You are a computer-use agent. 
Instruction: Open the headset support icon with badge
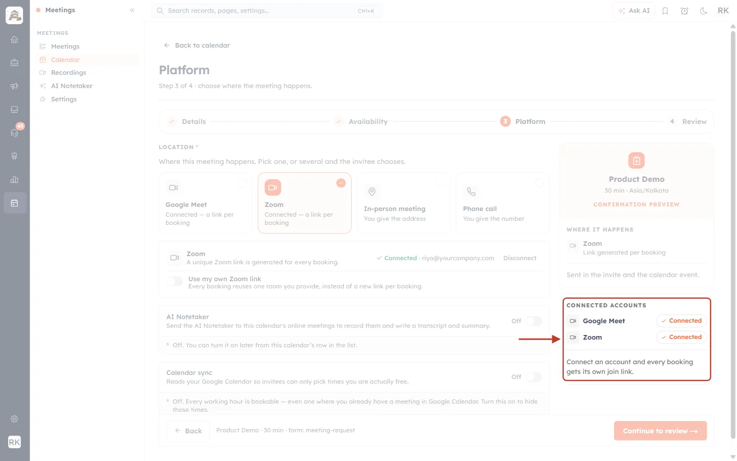14,133
